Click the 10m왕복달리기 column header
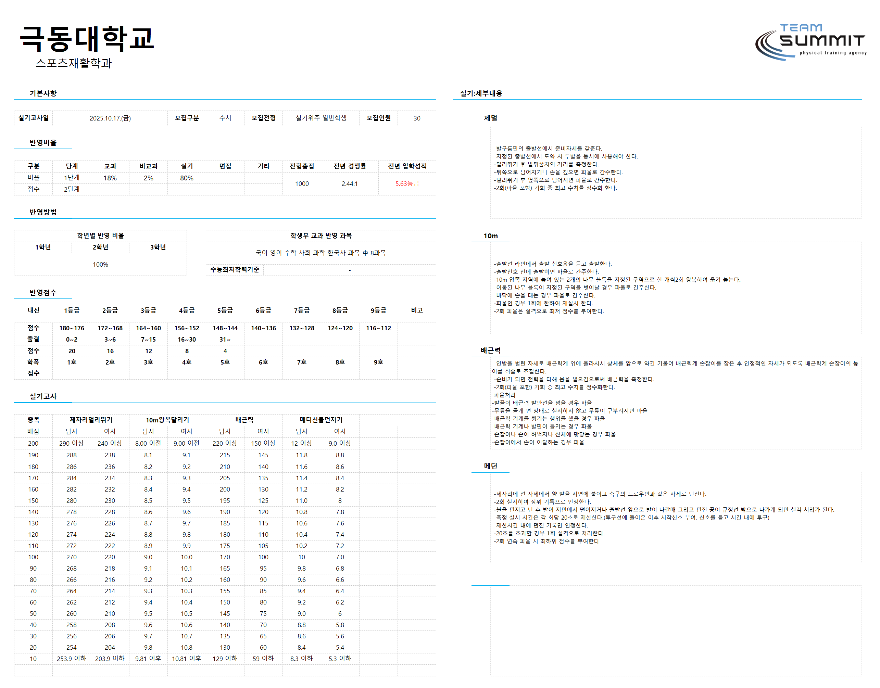The image size is (880, 688). pos(168,420)
